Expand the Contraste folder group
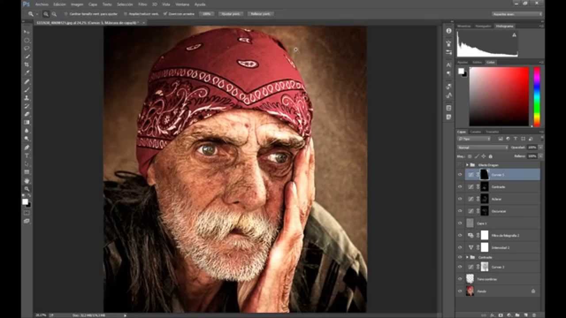 pos(467,257)
